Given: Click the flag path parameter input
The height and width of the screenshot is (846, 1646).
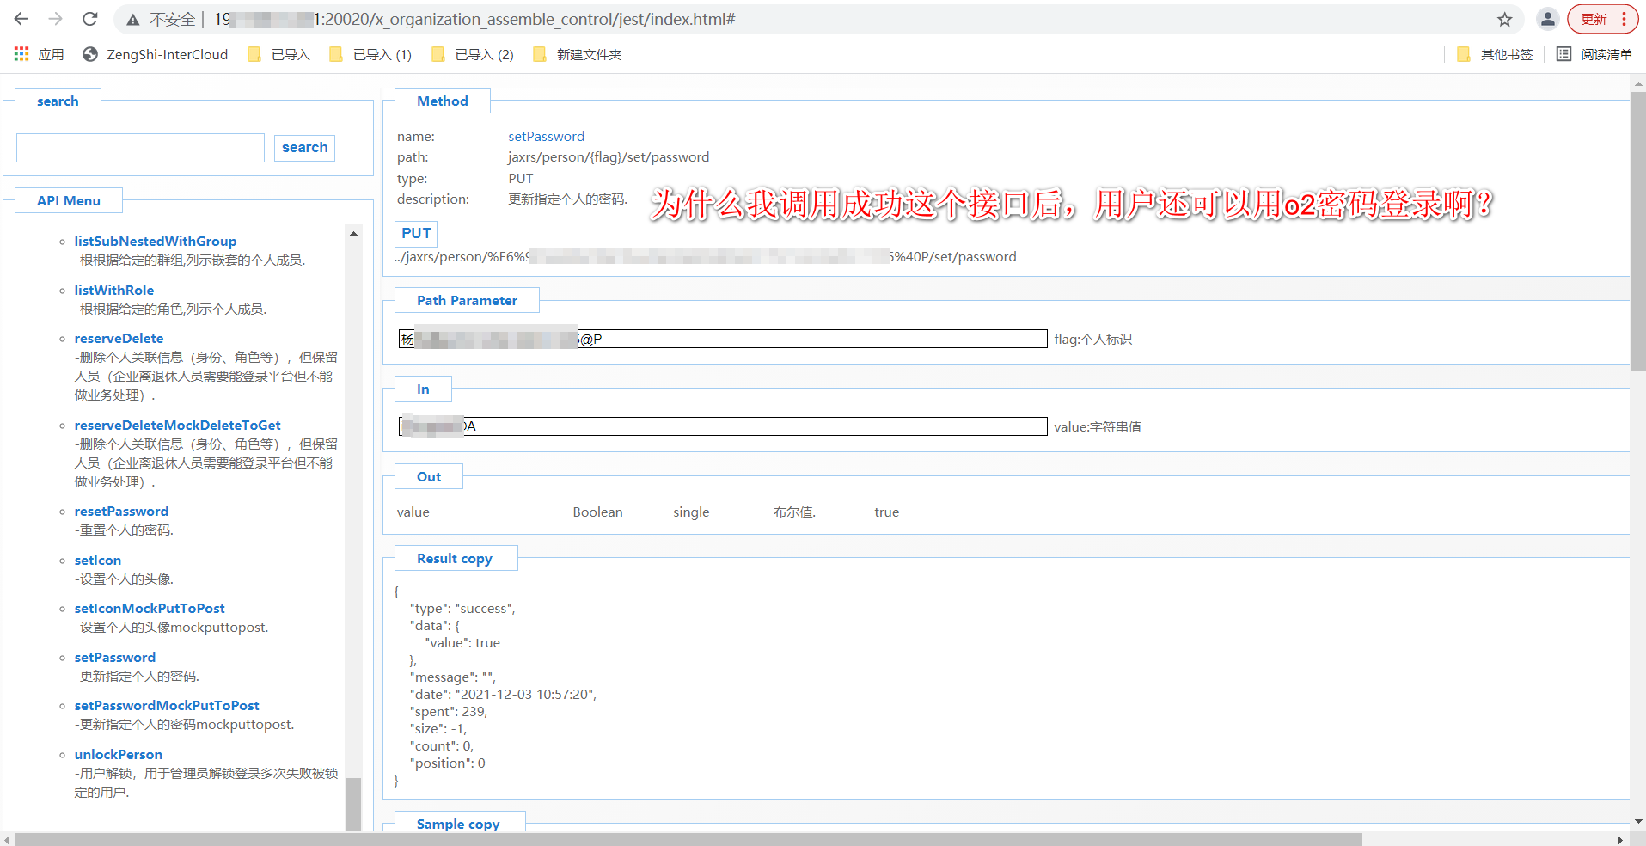Looking at the screenshot, I should coord(723,339).
